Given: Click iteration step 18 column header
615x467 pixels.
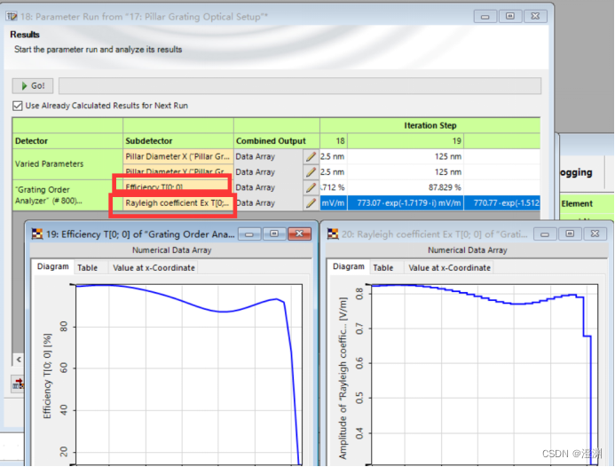Looking at the screenshot, I should [x=334, y=141].
